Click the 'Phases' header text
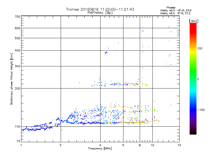 tap(171, 8)
